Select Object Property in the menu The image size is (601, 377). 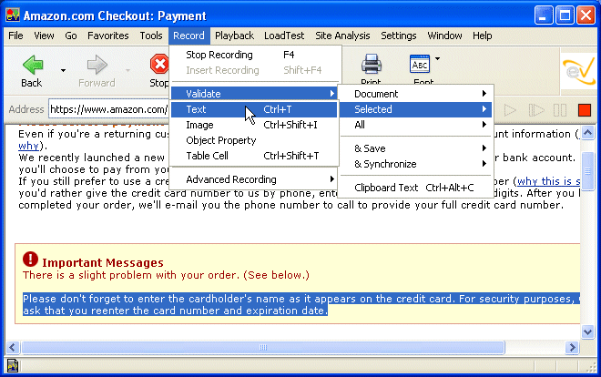(254, 140)
